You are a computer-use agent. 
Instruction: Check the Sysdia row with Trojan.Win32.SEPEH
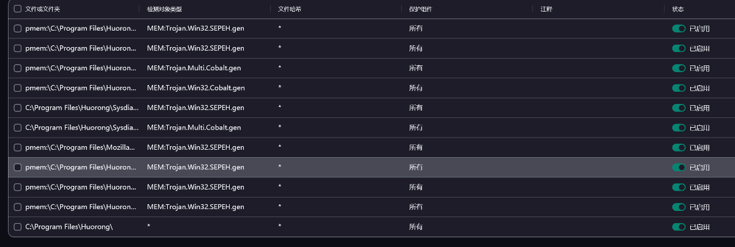(x=17, y=108)
